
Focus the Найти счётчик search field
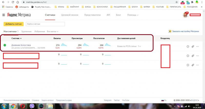pos(45,24)
